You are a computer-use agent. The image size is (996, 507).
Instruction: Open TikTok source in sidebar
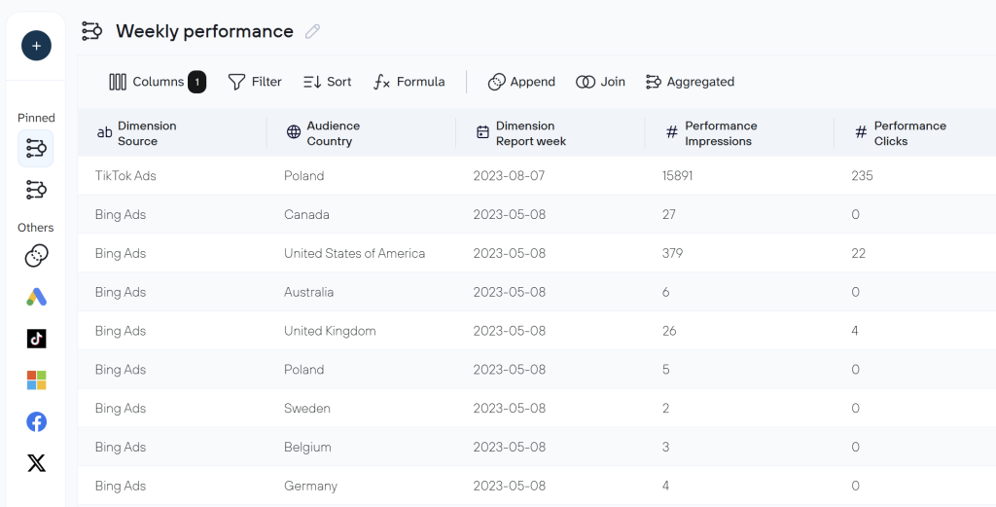point(36,339)
